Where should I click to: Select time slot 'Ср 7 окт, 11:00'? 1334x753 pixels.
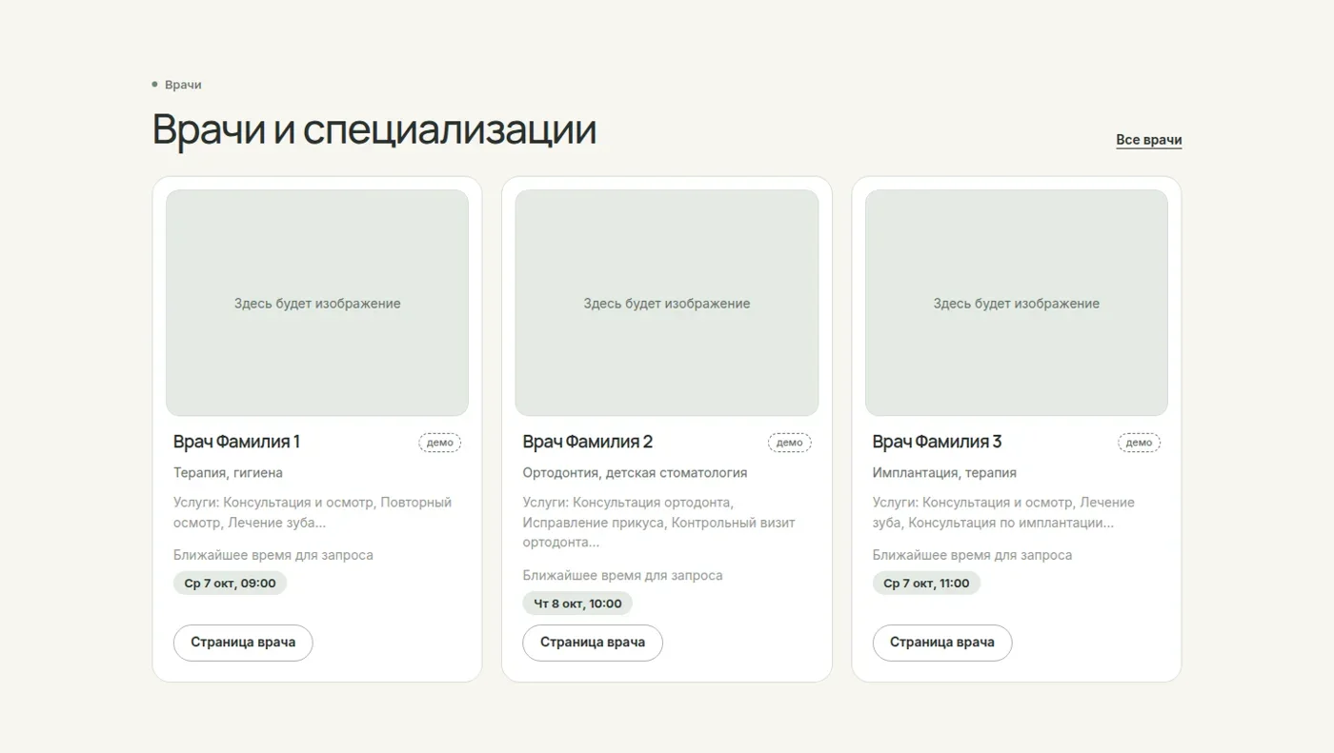(926, 584)
